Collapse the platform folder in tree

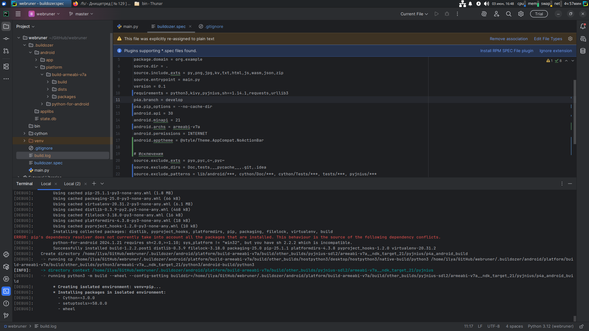pos(36,67)
